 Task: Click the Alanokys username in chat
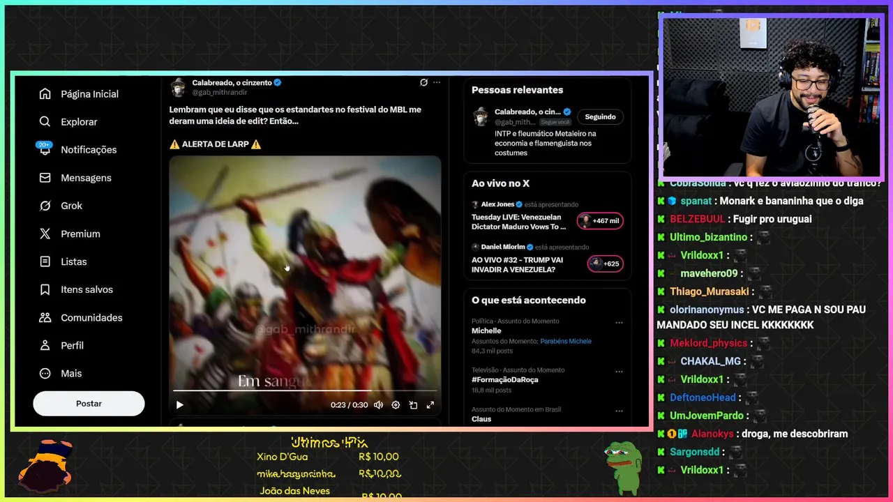point(712,434)
